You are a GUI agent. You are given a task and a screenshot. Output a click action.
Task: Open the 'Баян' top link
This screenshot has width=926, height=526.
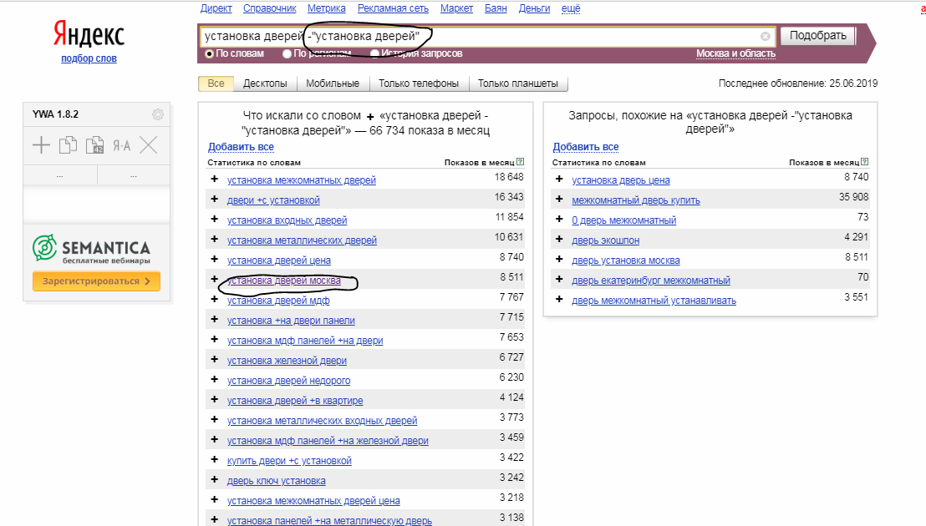tap(496, 8)
